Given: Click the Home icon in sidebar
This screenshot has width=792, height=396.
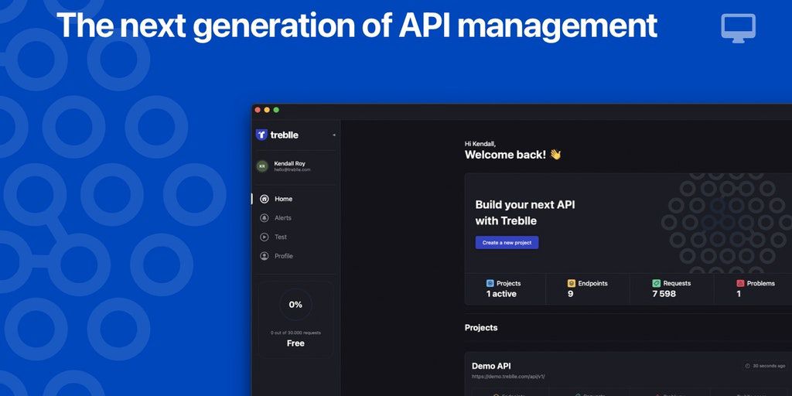Looking at the screenshot, I should [x=265, y=199].
